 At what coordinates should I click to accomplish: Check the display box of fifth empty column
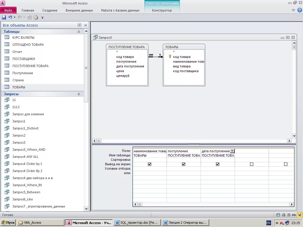click(286, 164)
